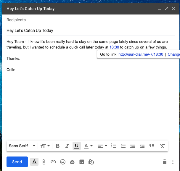This screenshot has width=180, height=171.
Task: Toggle italic formatting
Action: pos(67,146)
